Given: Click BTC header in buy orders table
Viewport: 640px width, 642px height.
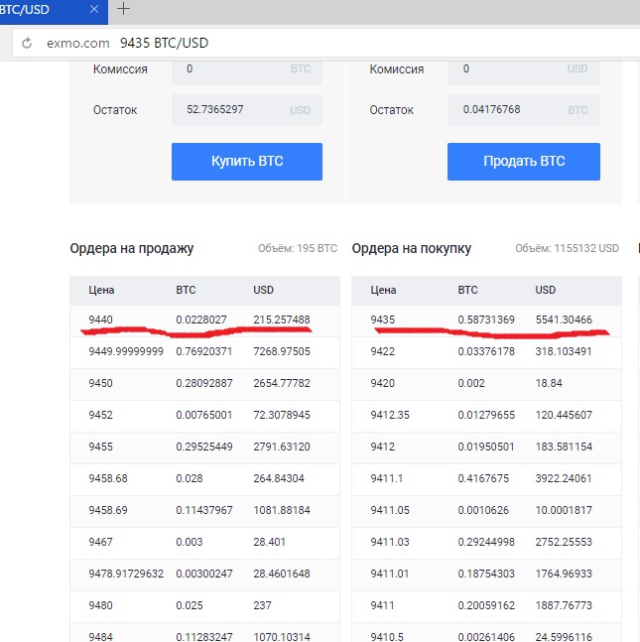Looking at the screenshot, I should [x=467, y=291].
